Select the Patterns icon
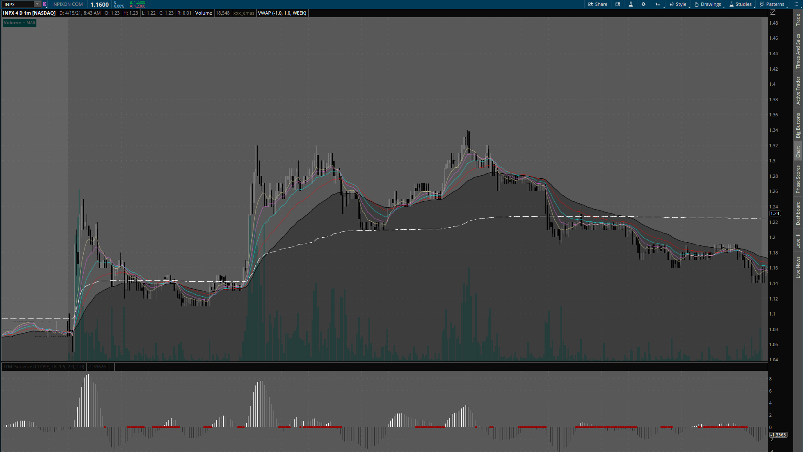The height and width of the screenshot is (452, 803). [763, 4]
